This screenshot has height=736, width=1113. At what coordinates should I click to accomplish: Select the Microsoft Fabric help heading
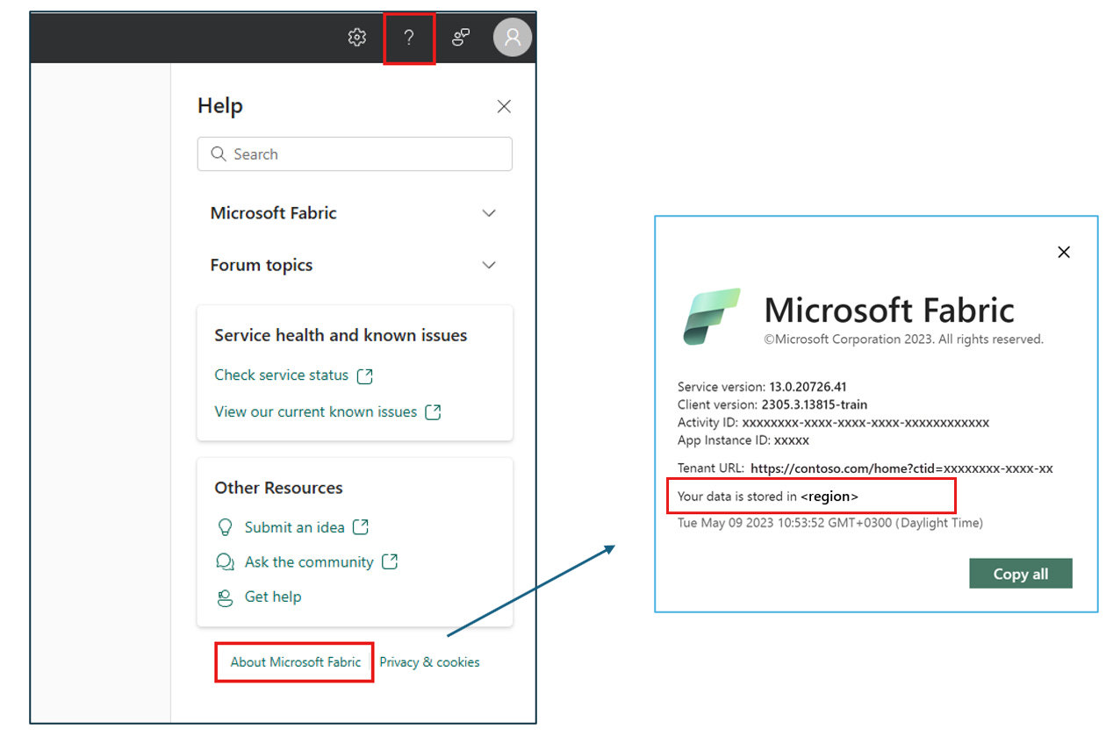[273, 213]
